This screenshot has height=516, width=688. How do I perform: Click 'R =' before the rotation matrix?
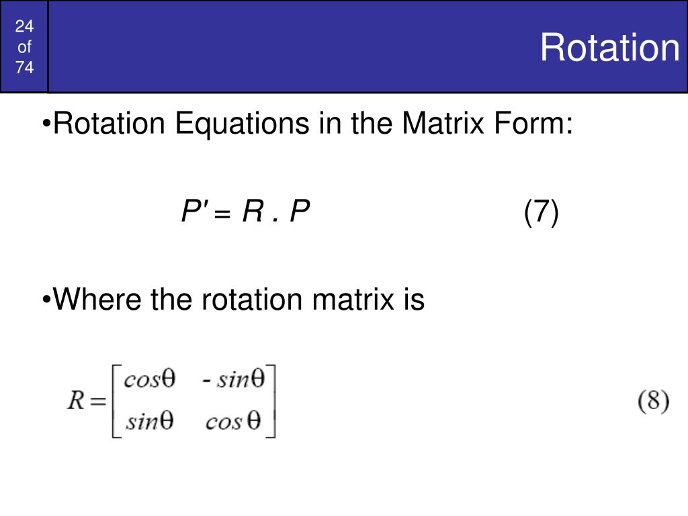87,400
